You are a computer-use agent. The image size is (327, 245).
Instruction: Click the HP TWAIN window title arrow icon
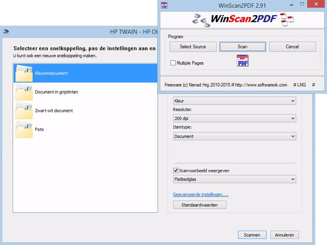pyautogui.click(x=6, y=31)
